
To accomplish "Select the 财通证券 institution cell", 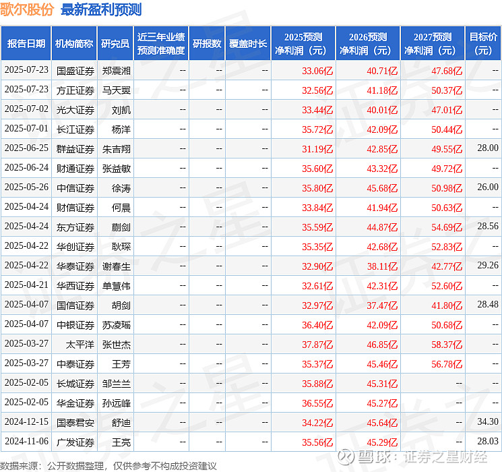I will click(x=75, y=169).
